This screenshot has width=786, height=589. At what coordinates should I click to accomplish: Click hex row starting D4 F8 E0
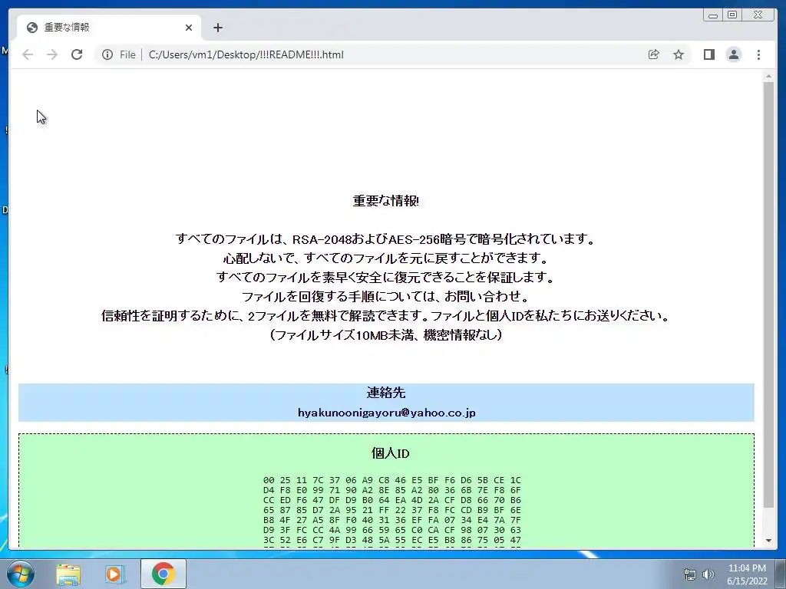pyautogui.click(x=392, y=490)
